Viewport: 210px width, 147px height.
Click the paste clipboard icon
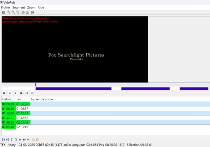(38, 140)
